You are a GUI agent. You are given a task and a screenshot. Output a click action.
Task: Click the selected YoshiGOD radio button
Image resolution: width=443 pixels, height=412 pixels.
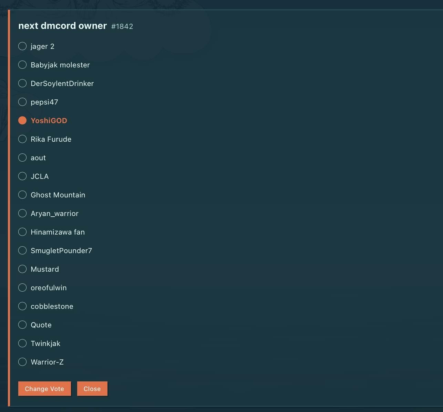(22, 120)
